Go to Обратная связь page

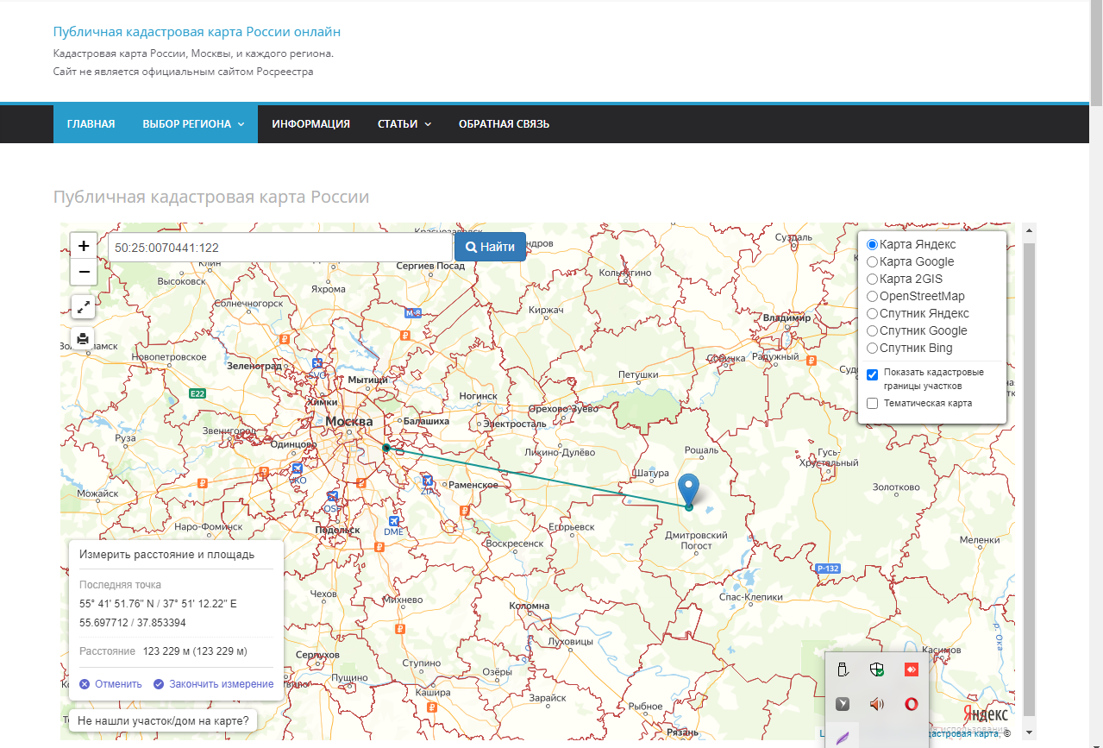pyautogui.click(x=504, y=124)
